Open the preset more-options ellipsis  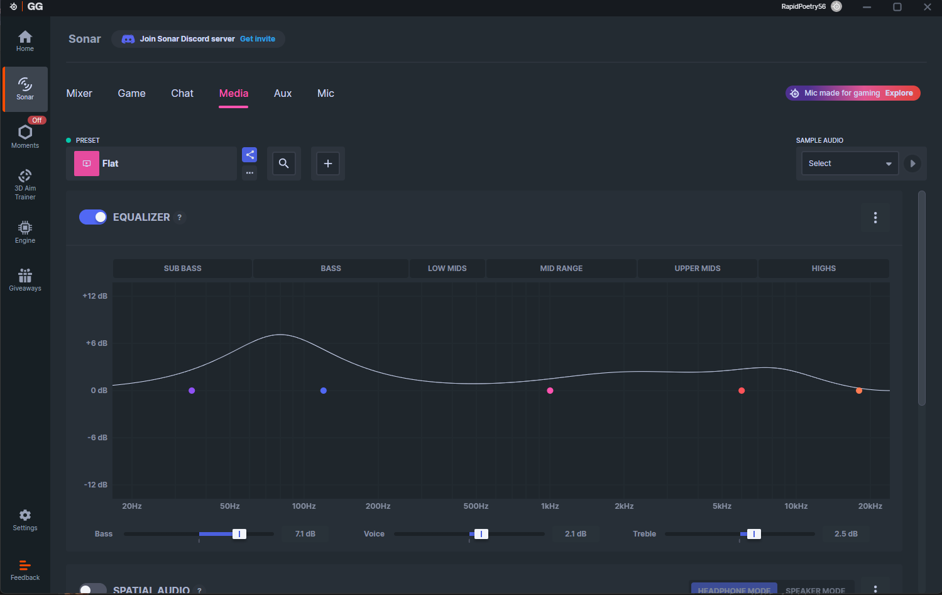tap(249, 173)
